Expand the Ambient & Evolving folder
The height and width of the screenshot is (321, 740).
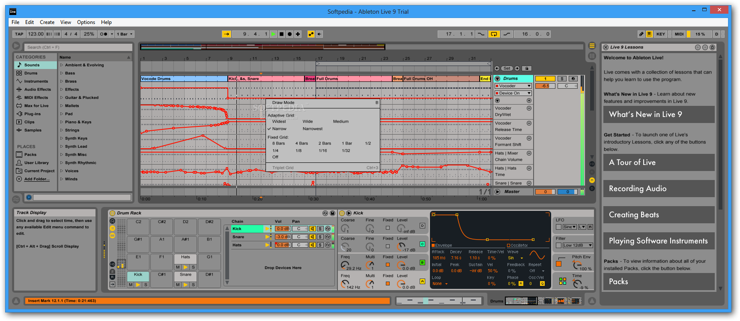(x=62, y=65)
